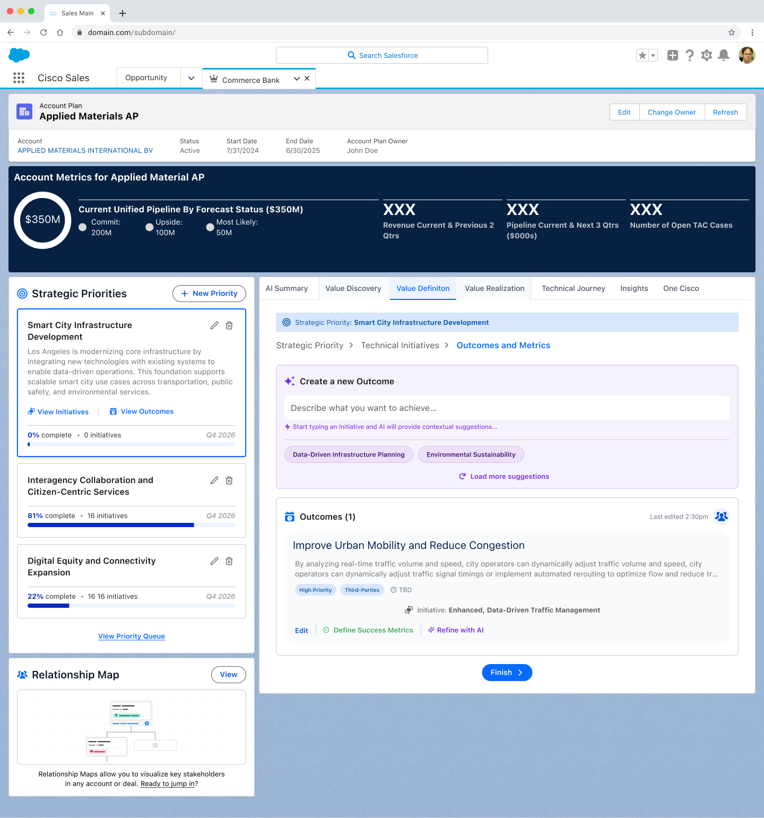Open the Commerce Bank tab chevron menu
The width and height of the screenshot is (764, 818).
pos(297,79)
